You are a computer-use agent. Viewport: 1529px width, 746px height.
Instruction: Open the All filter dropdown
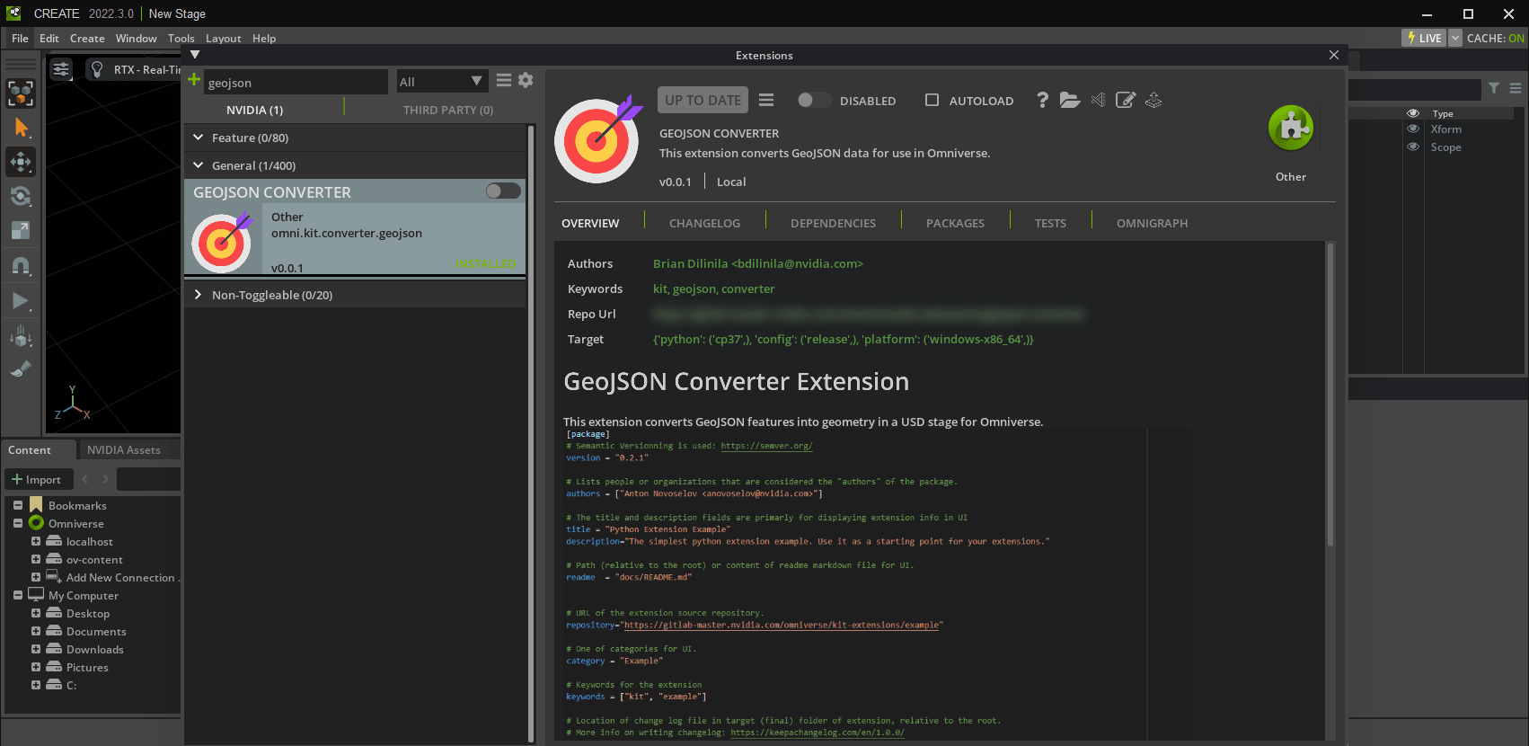click(441, 82)
